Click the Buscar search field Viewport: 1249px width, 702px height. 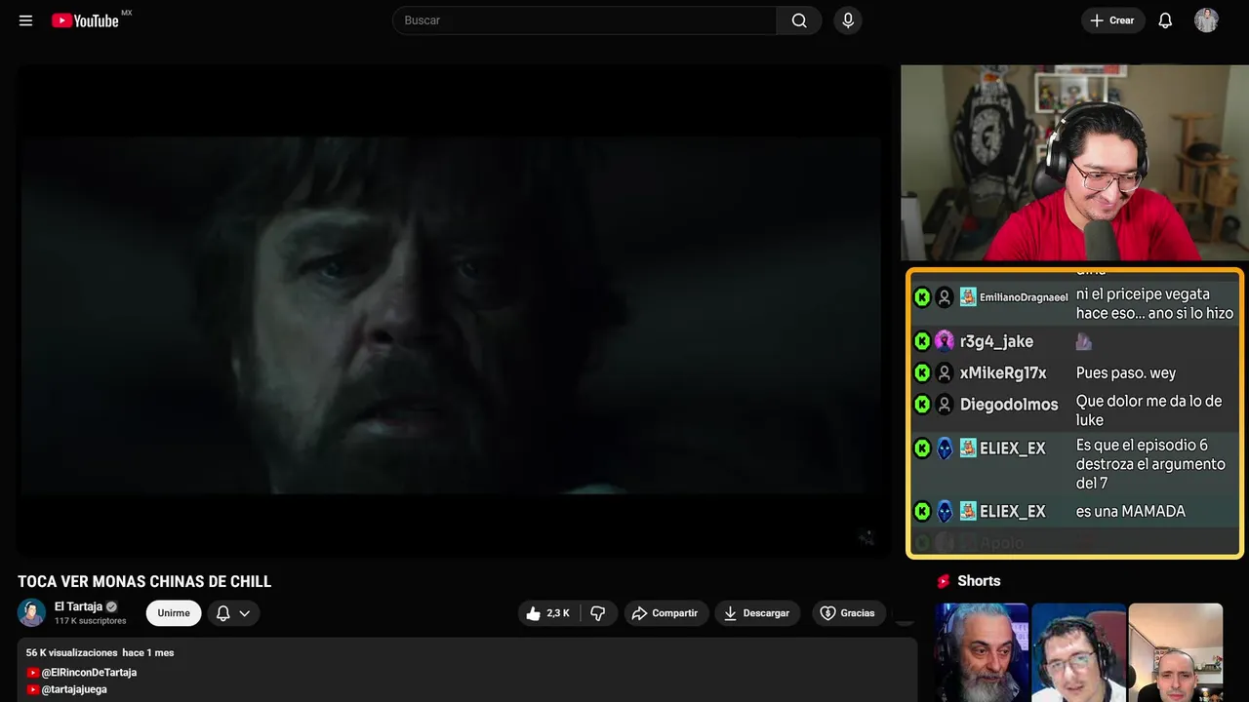coord(584,20)
